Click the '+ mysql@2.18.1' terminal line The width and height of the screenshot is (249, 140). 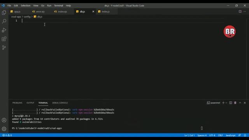pyautogui.click(x=21, y=116)
